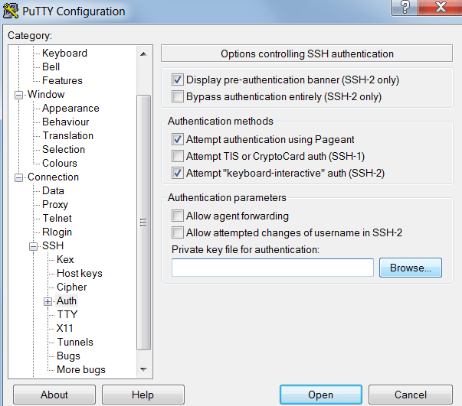
Task: Select the SSH category label
Action: (x=53, y=245)
